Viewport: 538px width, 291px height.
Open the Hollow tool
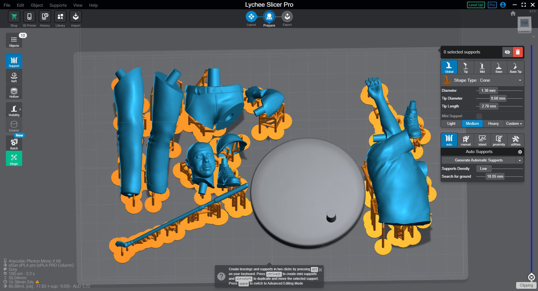[x=14, y=92]
